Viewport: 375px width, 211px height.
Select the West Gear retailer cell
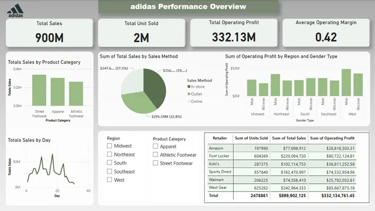pyautogui.click(x=220, y=187)
